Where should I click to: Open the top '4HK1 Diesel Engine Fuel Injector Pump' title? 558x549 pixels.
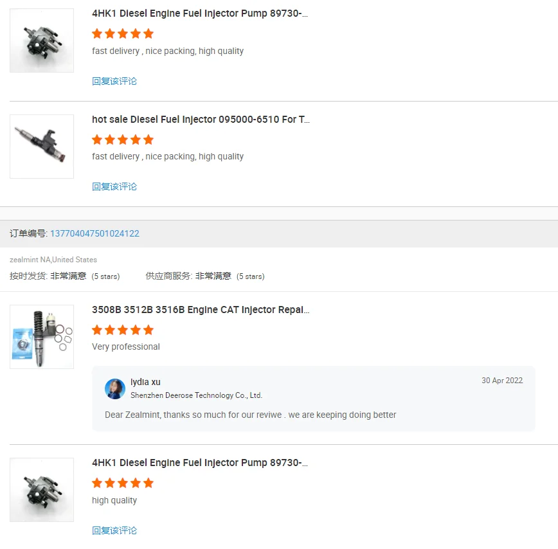(200, 13)
